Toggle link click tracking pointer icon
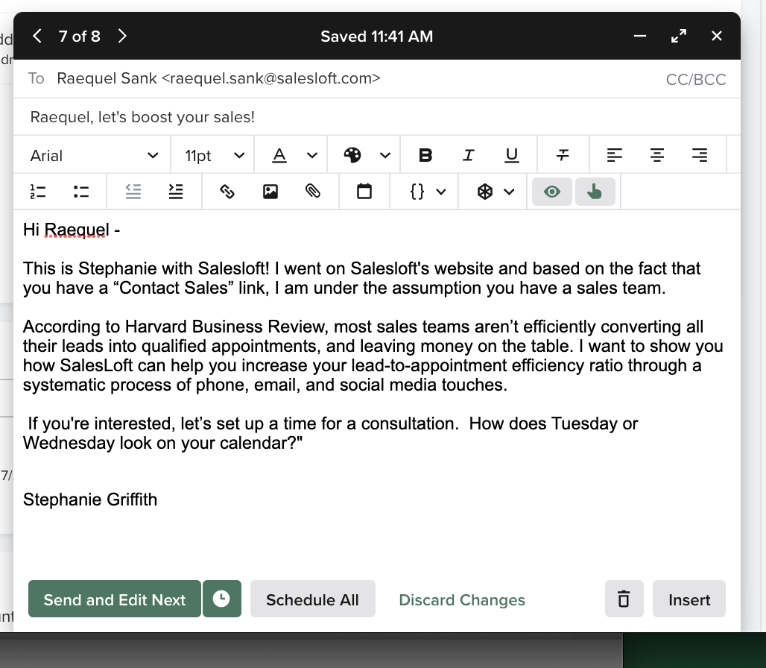The image size is (766, 668). [594, 192]
